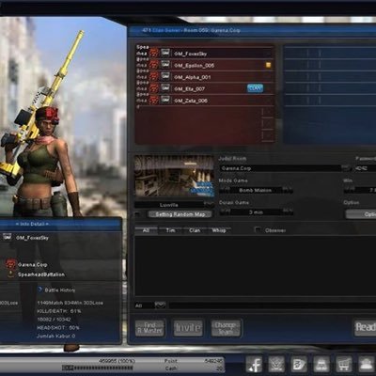376x376 pixels.
Task: Tick the checkbox beside Setting Random Map
Action: pyautogui.click(x=137, y=214)
